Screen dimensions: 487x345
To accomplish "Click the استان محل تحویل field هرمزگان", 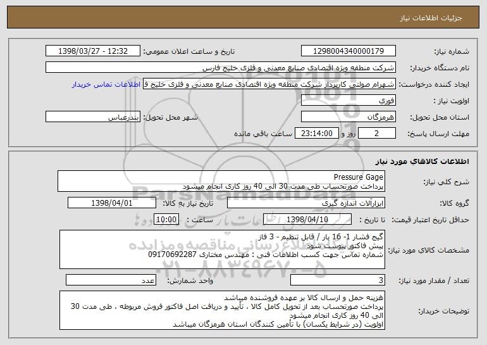I will [348, 117].
